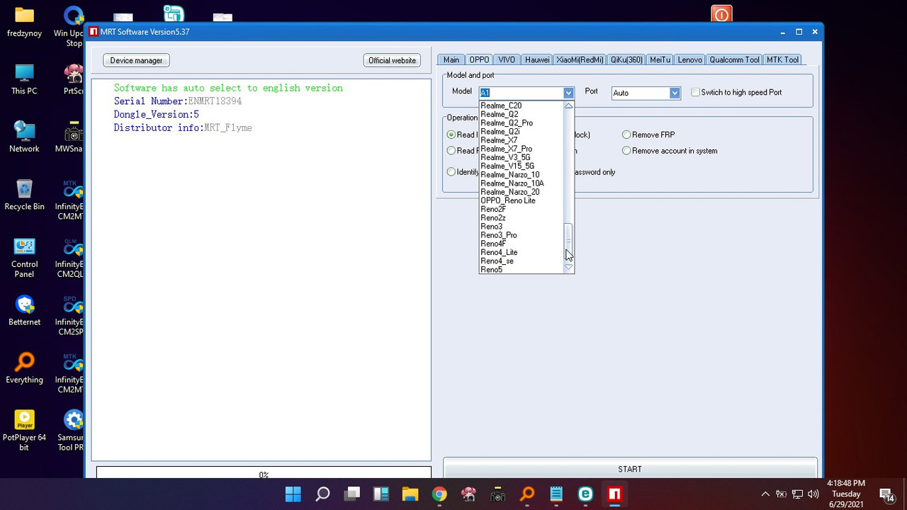Screen dimensions: 907x510
Task: Open the orange Everything search taskbar icon
Action: (527, 494)
